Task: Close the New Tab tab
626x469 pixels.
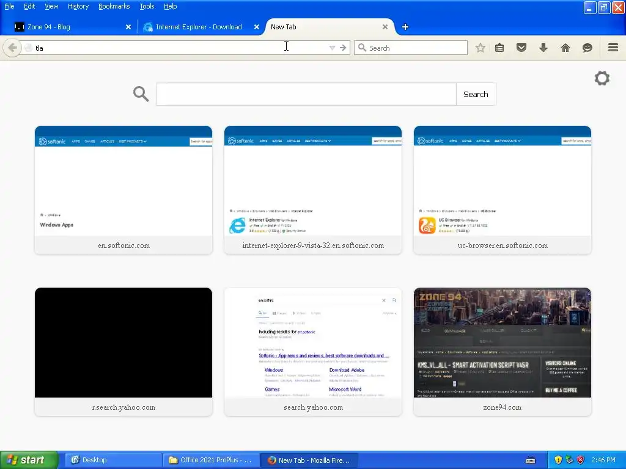Action: pyautogui.click(x=385, y=27)
